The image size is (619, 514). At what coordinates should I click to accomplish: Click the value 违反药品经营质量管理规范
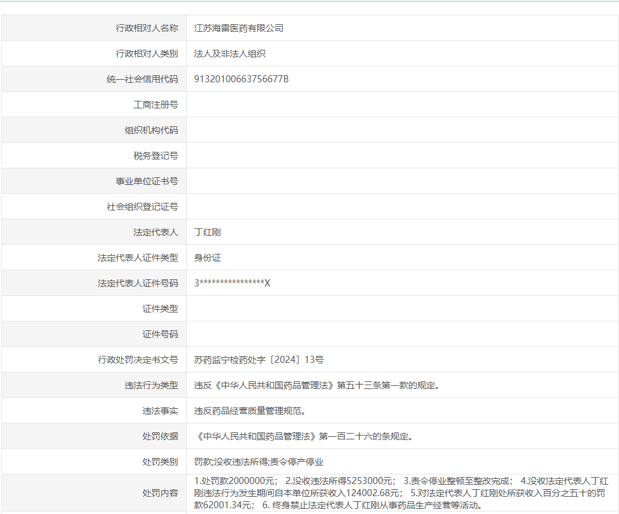pos(249,411)
